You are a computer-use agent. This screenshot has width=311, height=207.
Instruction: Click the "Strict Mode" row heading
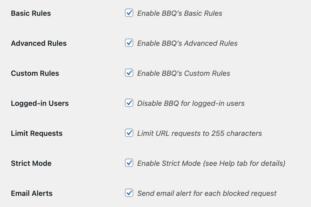31,163
